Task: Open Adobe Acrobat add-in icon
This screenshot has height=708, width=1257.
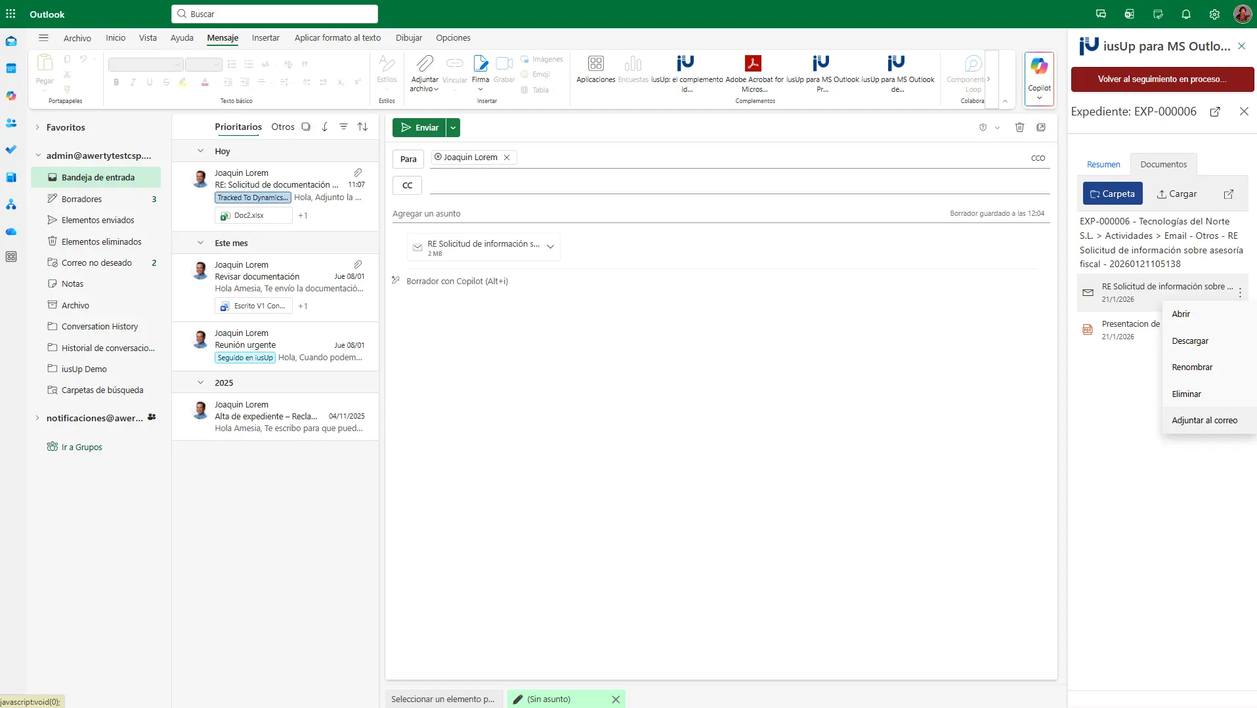Action: click(x=753, y=64)
